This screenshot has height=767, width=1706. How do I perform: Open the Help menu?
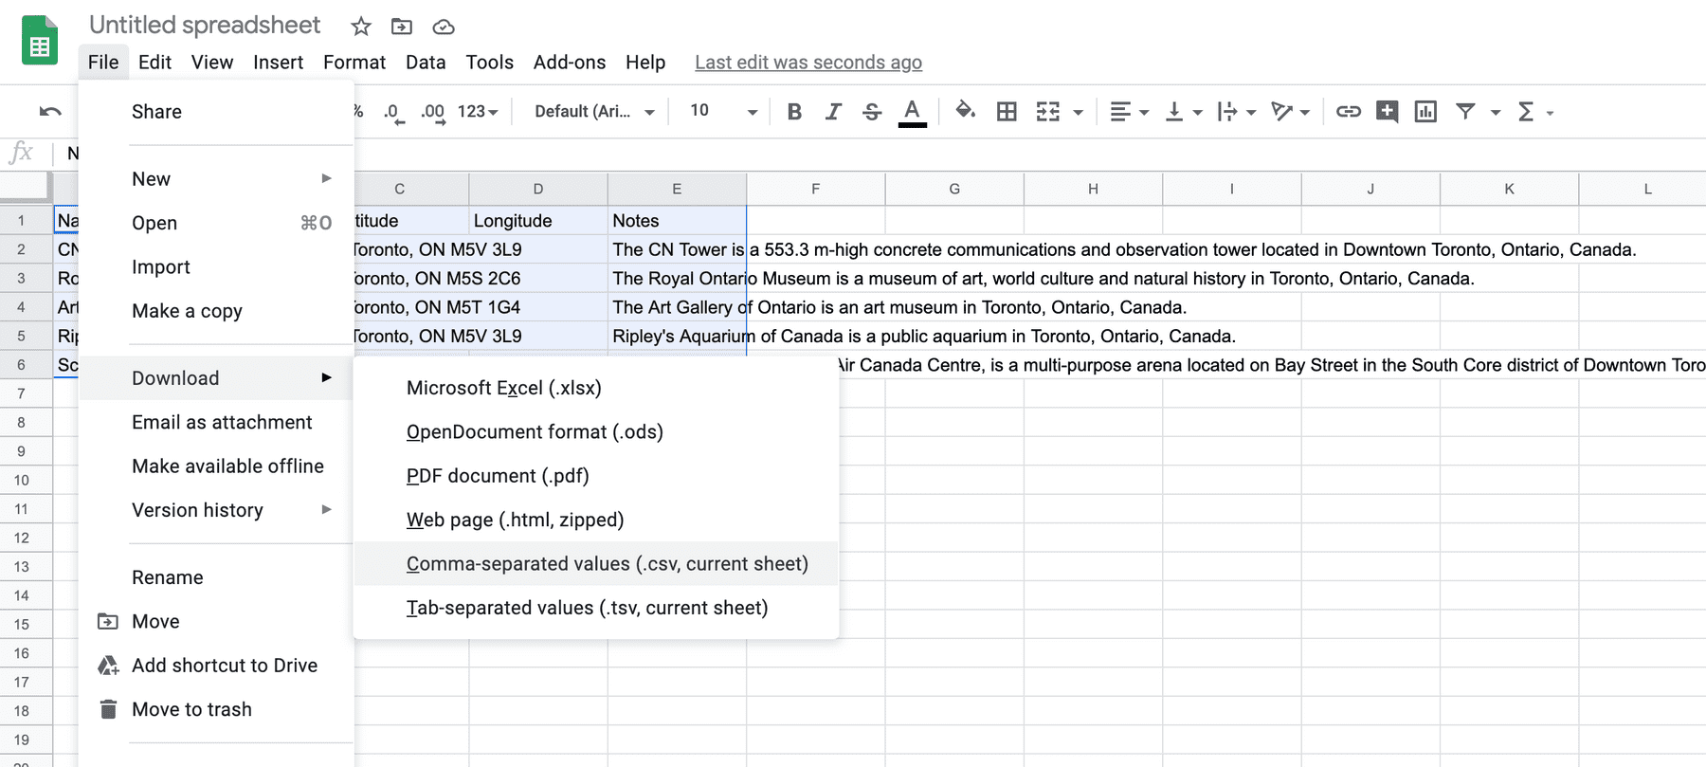click(645, 63)
